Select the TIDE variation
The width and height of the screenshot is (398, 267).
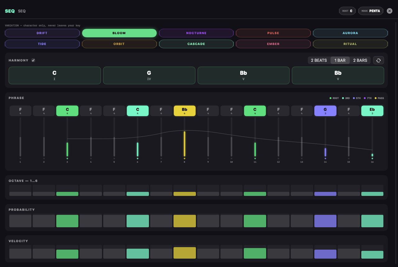click(42, 44)
